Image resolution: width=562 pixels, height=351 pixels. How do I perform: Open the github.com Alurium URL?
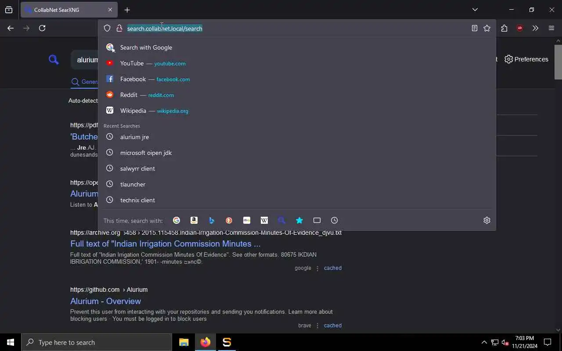click(109, 290)
